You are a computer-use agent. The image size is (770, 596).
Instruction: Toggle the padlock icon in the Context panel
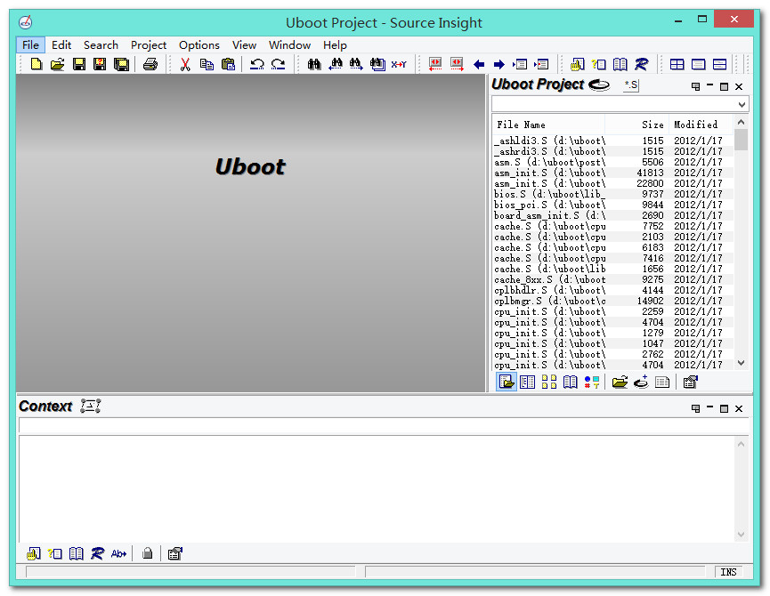[x=148, y=552]
